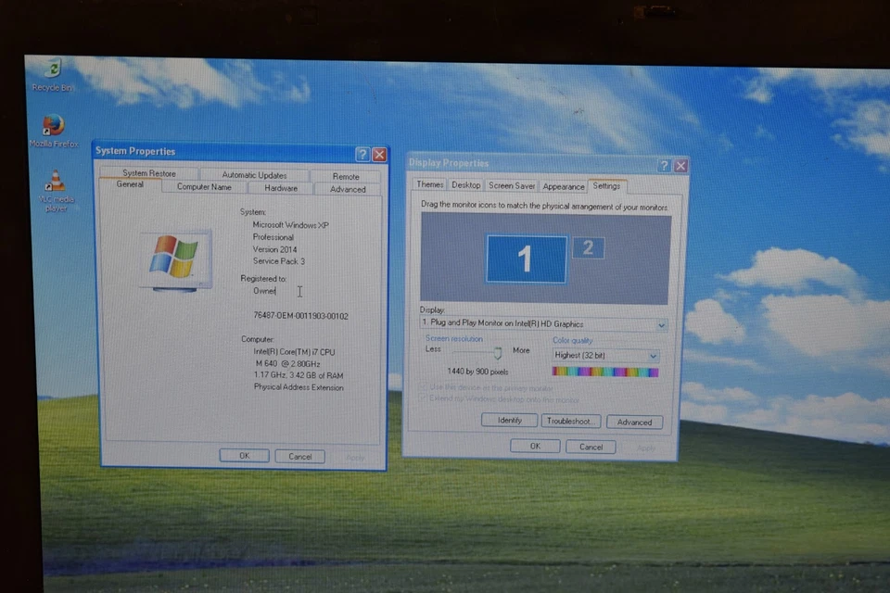The image size is (890, 593).
Task: Select the Mozilla Firefox desktop icon
Action: click(x=54, y=131)
